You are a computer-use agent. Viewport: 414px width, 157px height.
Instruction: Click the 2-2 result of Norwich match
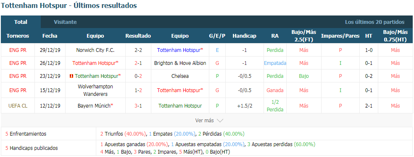[x=138, y=50]
